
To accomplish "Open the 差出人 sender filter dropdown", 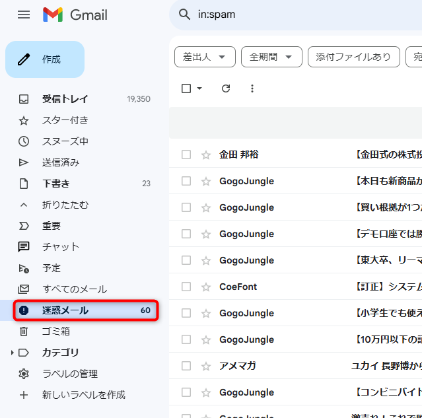I will pos(205,57).
